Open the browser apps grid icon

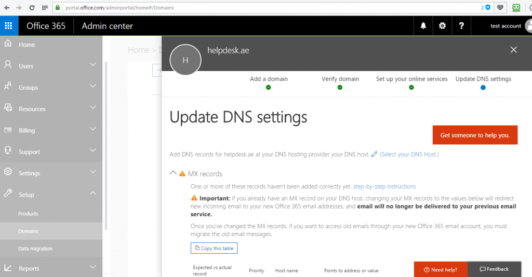(45, 7)
